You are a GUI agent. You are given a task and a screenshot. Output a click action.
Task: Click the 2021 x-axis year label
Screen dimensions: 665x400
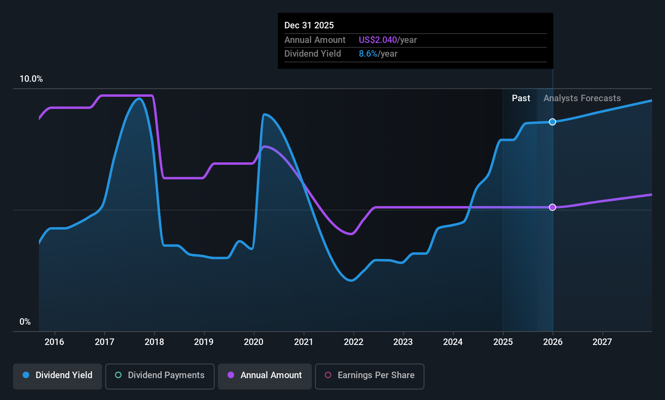tap(304, 342)
